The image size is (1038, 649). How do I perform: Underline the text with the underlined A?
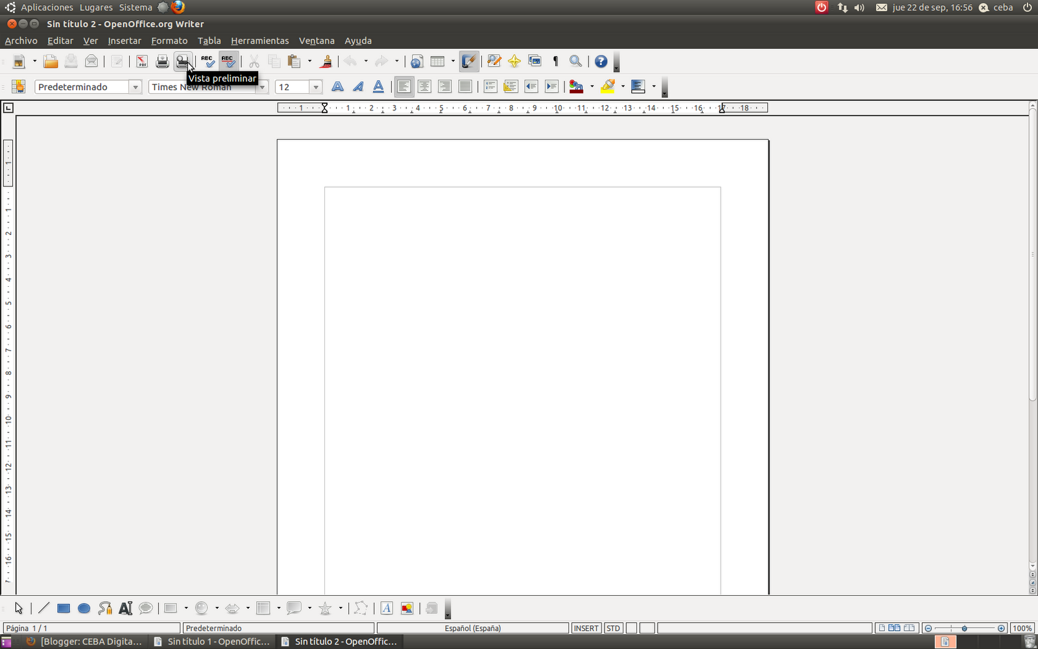coord(379,87)
